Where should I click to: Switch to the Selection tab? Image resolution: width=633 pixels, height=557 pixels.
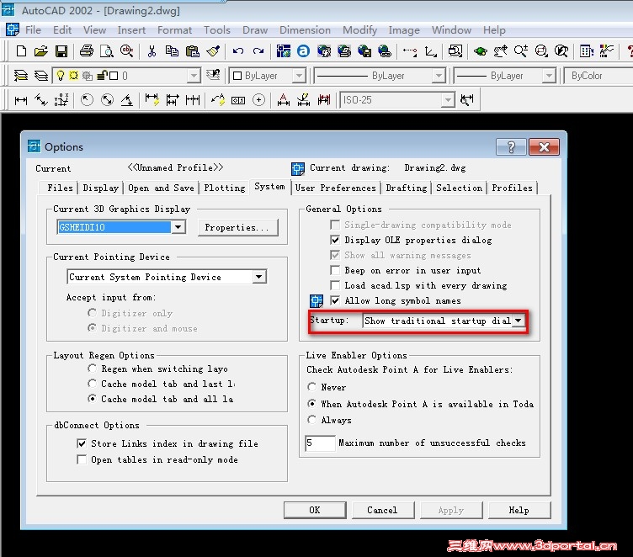click(x=459, y=188)
